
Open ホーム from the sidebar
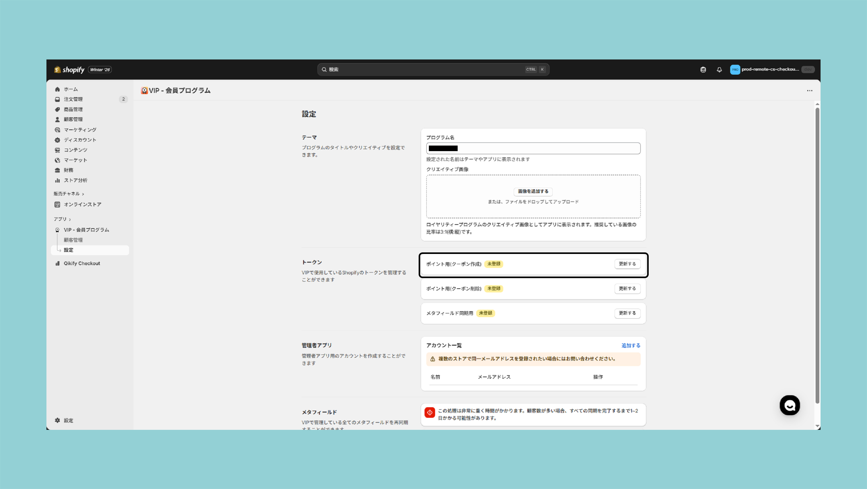[x=71, y=89]
